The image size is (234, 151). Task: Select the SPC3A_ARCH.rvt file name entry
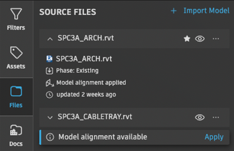84,59
